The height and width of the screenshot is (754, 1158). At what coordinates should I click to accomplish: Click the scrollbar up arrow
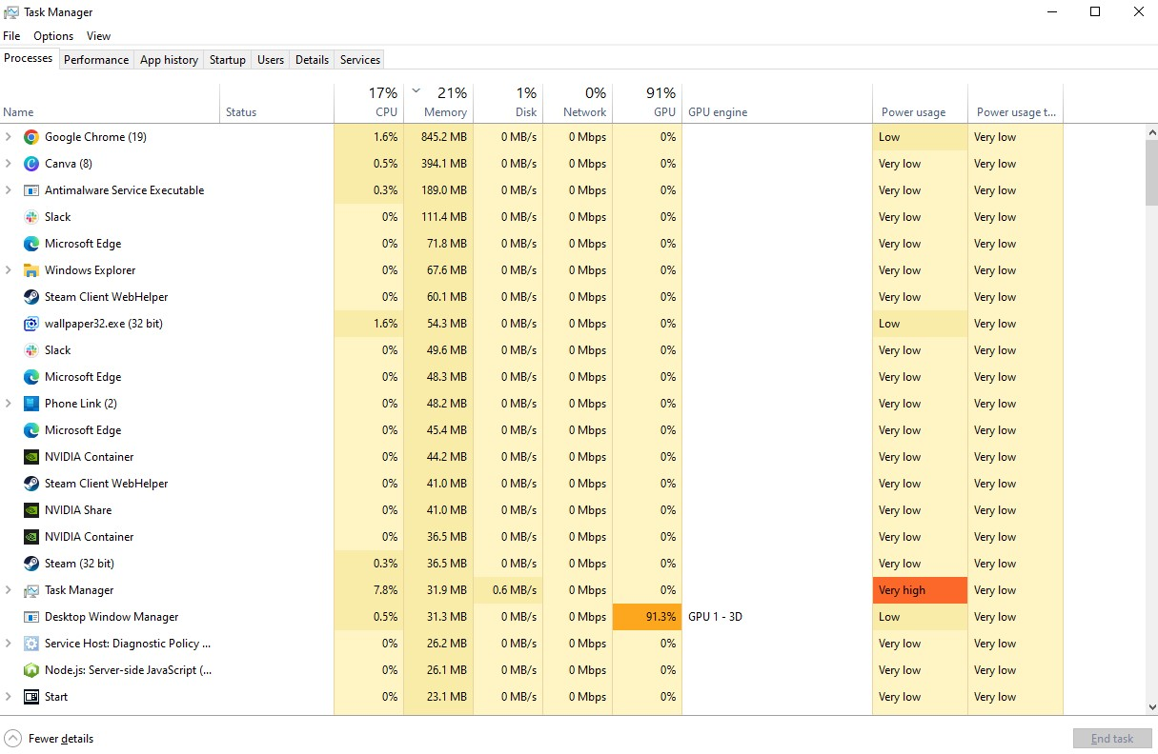[1150, 131]
